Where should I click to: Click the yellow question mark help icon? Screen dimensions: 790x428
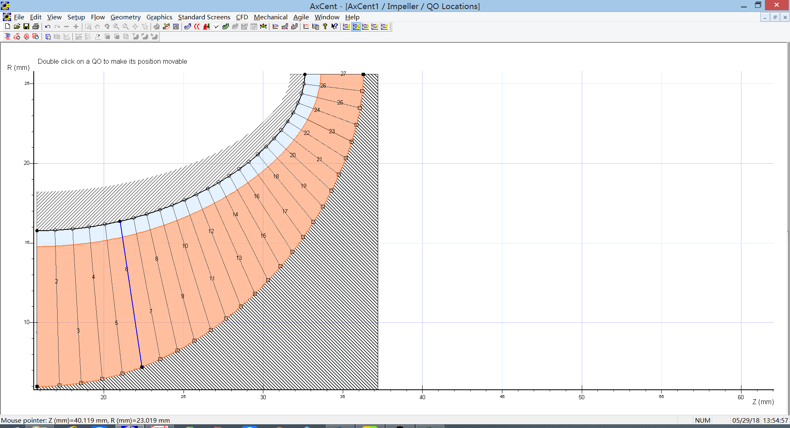(325, 27)
